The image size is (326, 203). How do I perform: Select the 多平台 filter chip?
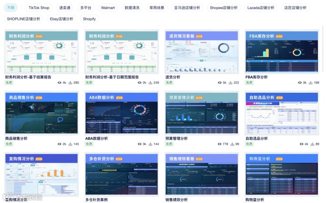[86, 8]
